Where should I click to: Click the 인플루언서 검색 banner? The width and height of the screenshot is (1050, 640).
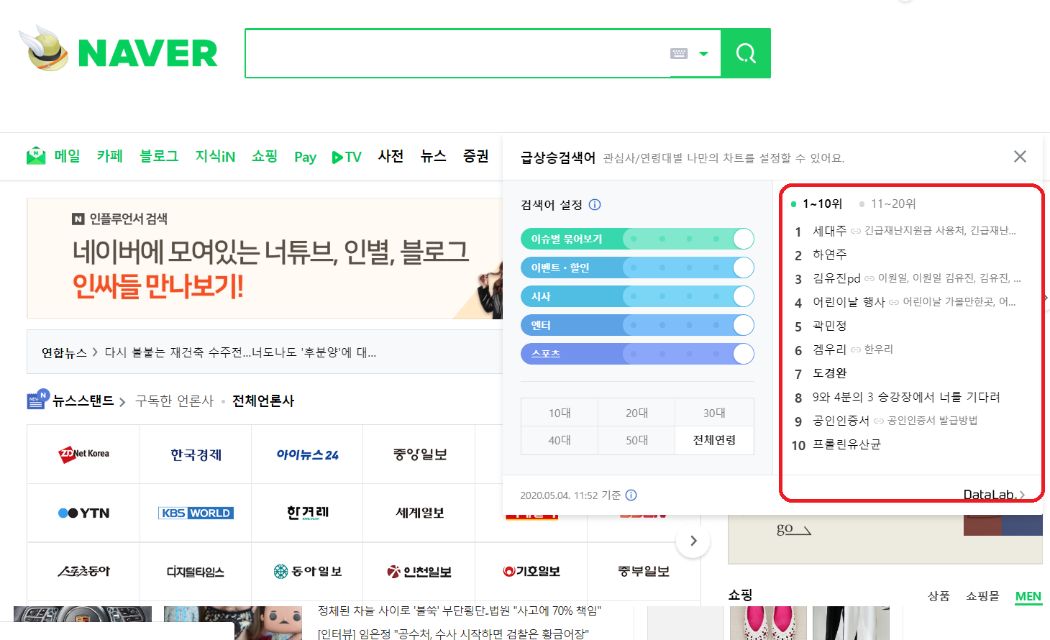[x=265, y=258]
